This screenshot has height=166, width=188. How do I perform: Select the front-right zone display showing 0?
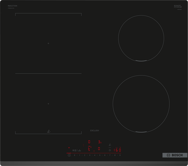click(x=99, y=149)
